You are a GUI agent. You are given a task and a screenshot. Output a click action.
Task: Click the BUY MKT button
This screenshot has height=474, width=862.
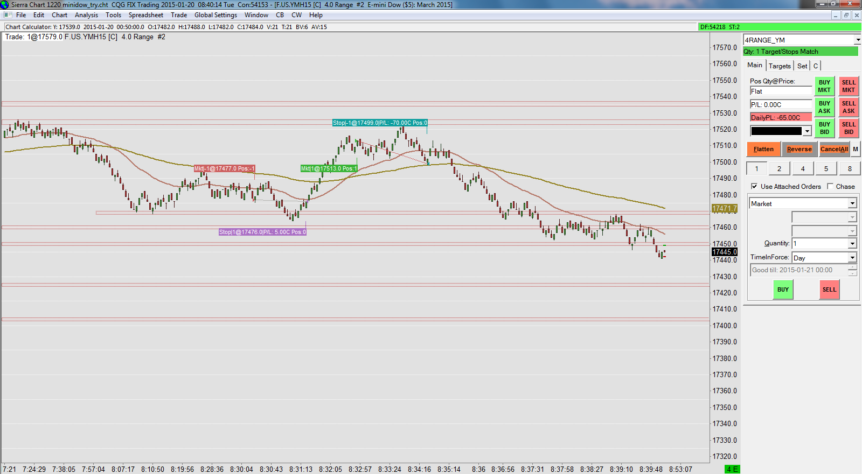click(824, 86)
